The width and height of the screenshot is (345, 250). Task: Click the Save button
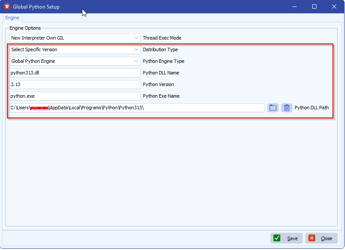click(286, 238)
